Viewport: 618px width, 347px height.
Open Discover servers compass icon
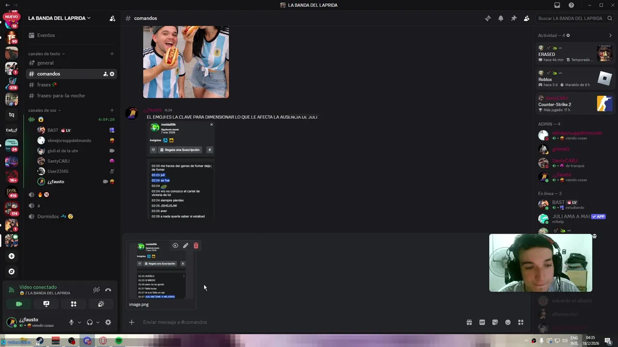coord(12,272)
